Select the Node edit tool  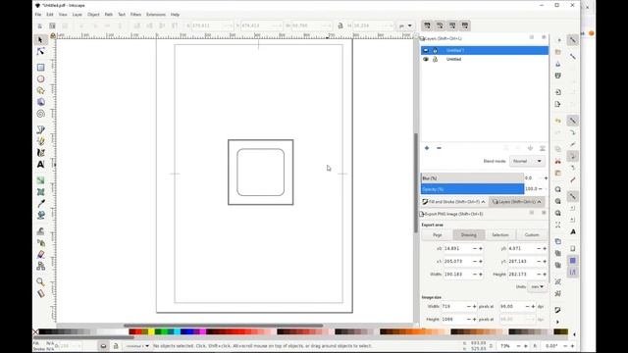click(40, 51)
